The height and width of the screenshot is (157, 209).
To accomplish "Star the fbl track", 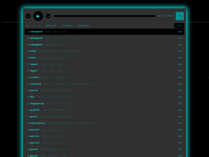I will 28,97.
